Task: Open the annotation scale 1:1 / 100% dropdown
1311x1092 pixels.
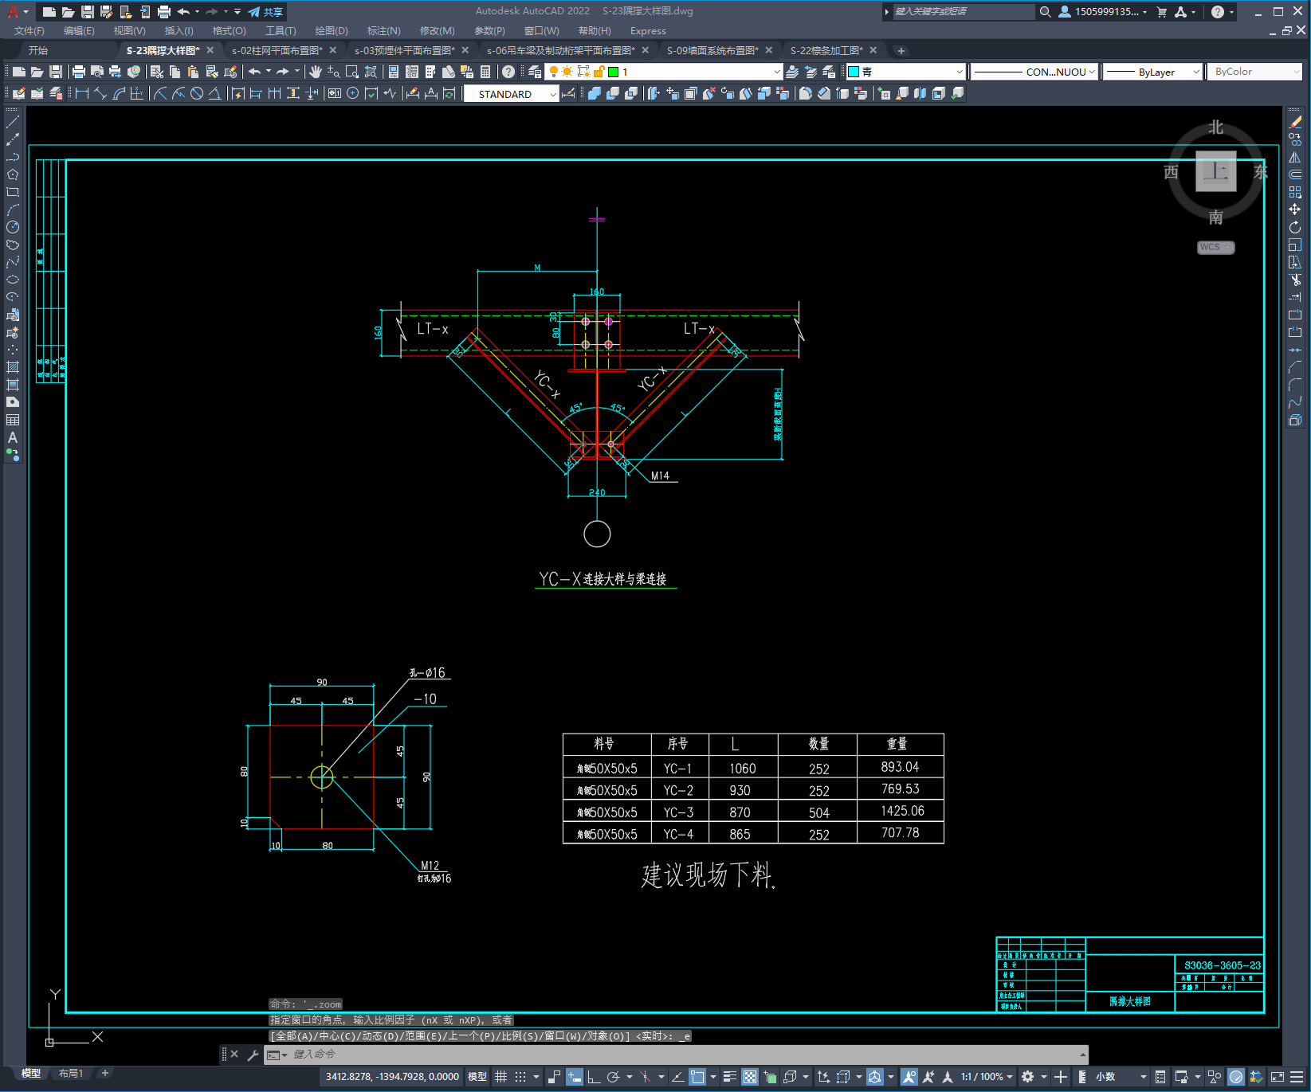Action: point(987,1077)
